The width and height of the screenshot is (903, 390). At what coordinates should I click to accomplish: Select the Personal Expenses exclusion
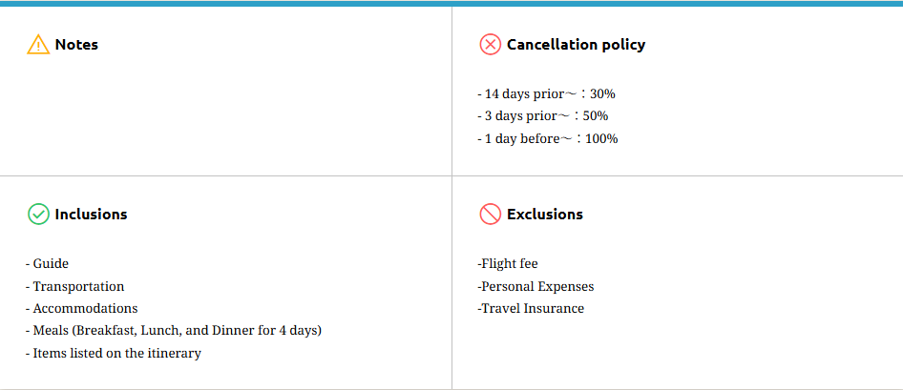coord(535,287)
